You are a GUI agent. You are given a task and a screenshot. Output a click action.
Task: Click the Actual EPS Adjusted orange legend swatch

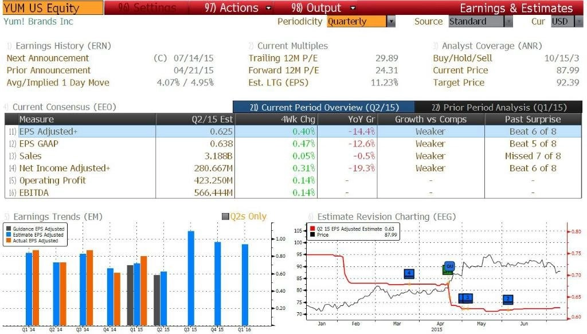(x=9, y=241)
